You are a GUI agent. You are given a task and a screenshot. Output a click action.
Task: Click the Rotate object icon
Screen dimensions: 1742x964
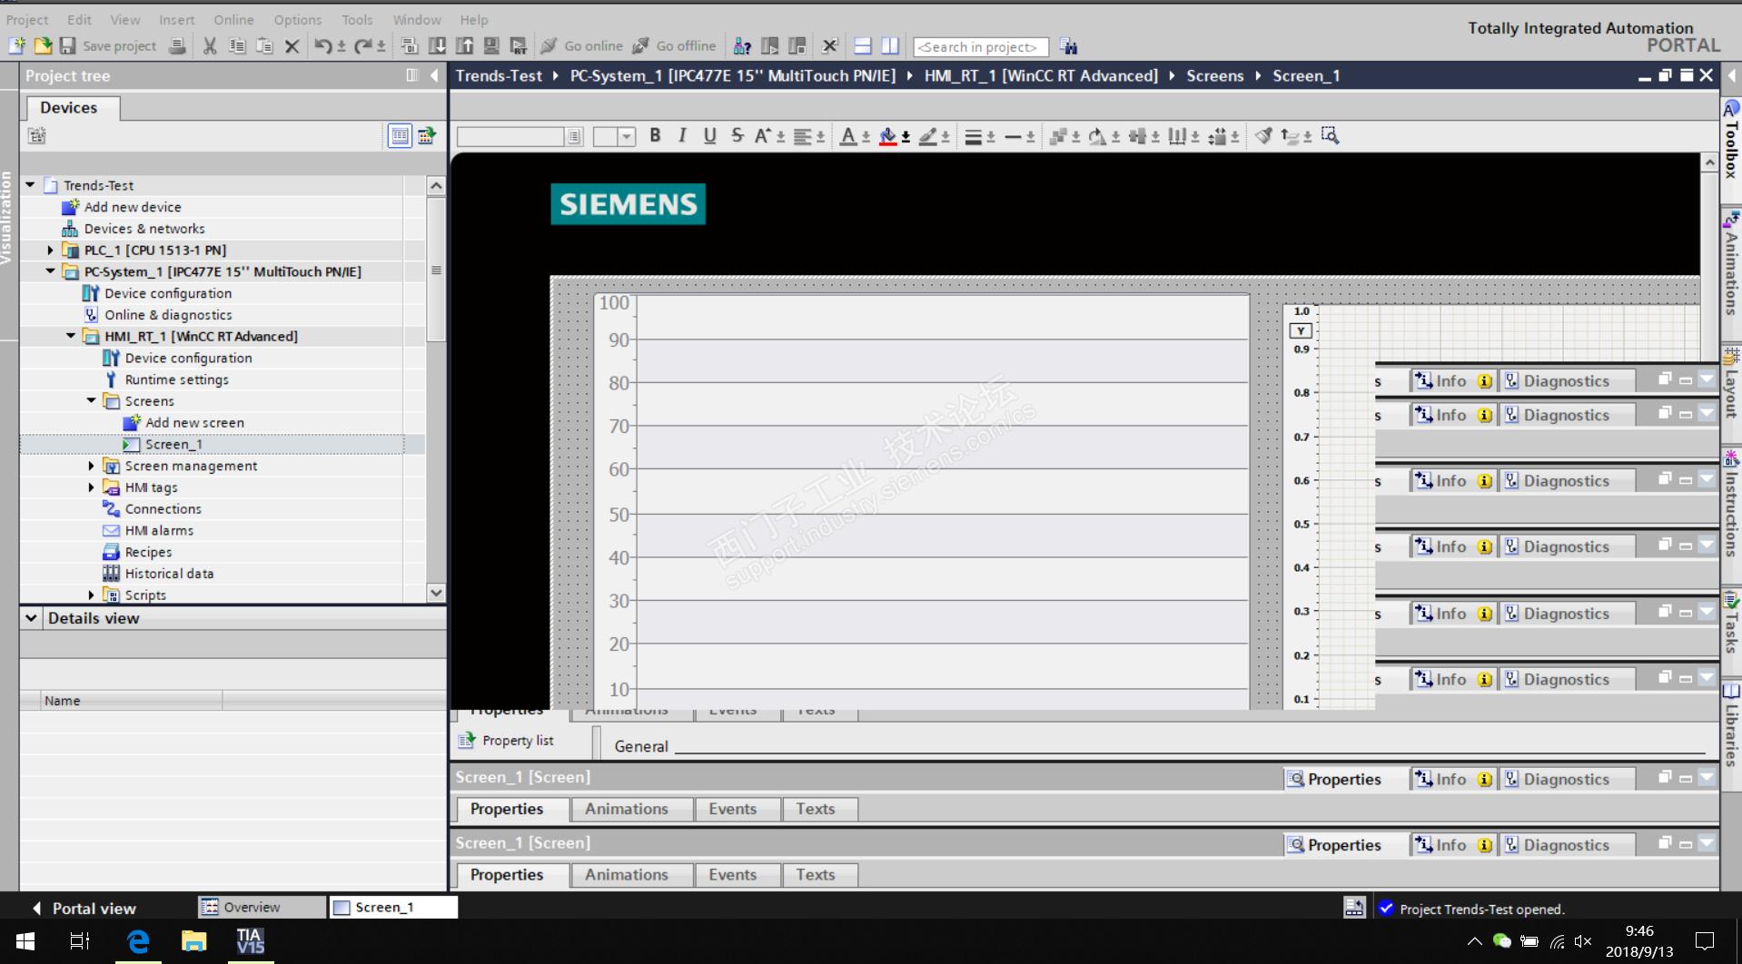(x=1097, y=136)
